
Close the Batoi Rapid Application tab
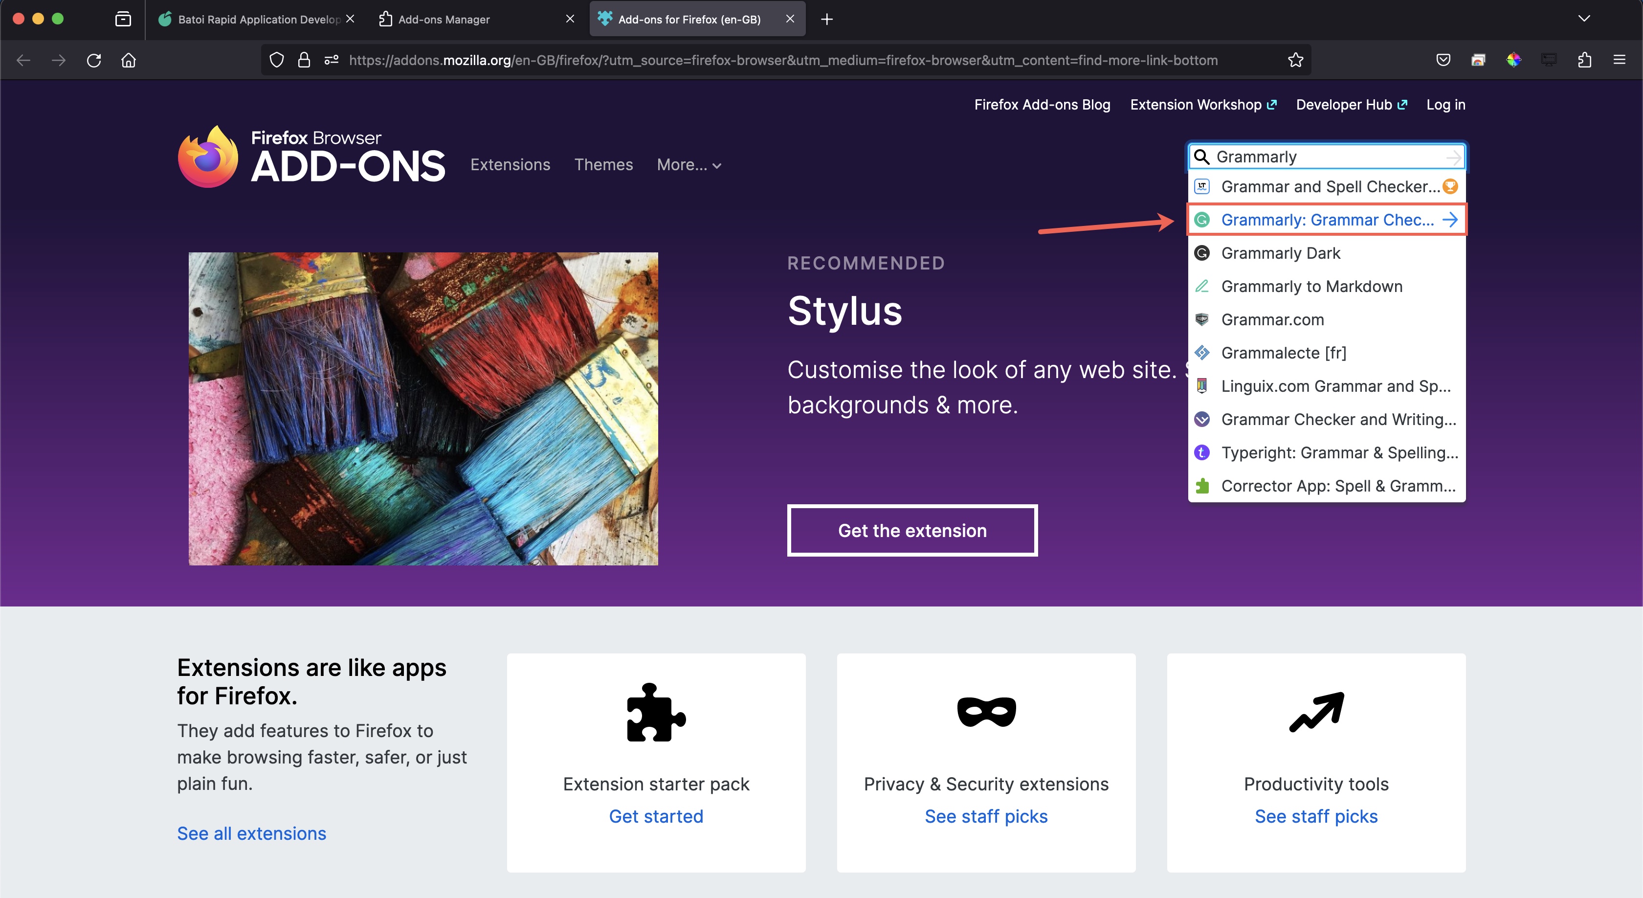coord(350,19)
